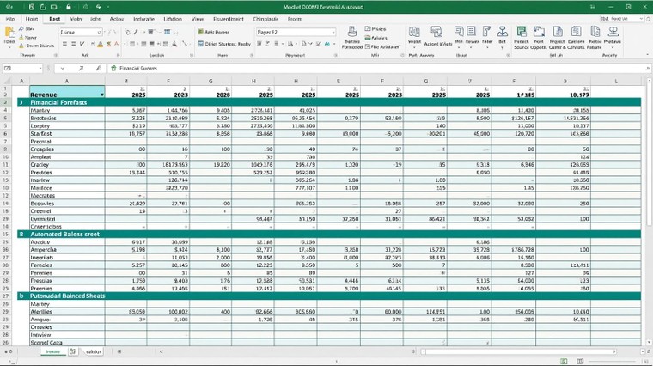The height and width of the screenshot is (366, 653).
Task: Toggle the Putomadall Bainced Sheets section marker
Action: click(x=21, y=296)
